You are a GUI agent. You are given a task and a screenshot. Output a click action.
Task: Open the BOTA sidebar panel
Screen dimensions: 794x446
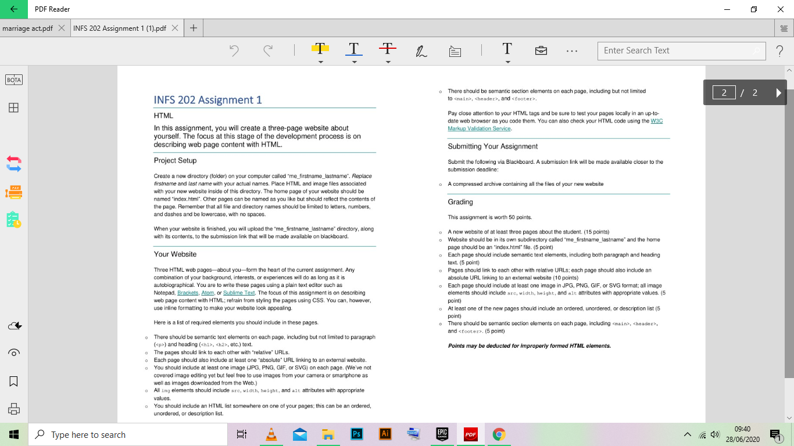click(14, 80)
